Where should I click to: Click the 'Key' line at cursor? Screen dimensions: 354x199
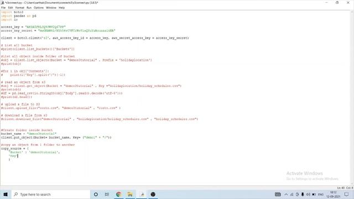(x=13, y=156)
